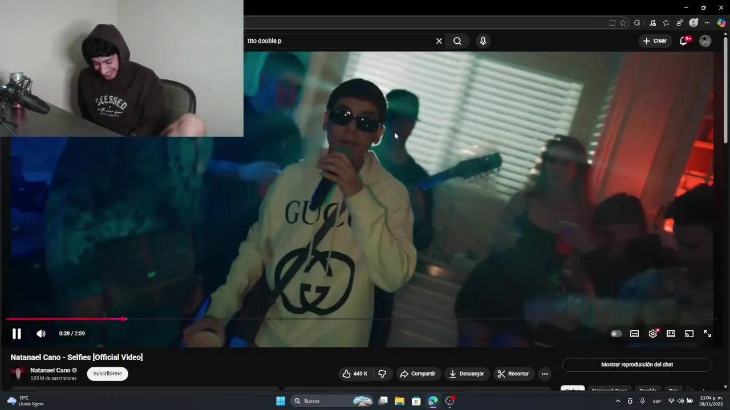Click the search field containing 'tito double p'
Image resolution: width=730 pixels, height=410 pixels.
(339, 41)
